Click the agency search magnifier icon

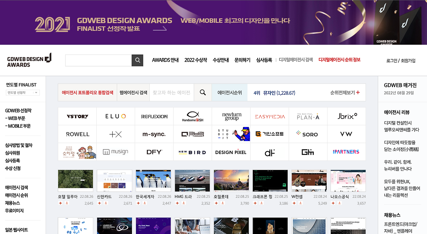203,92
